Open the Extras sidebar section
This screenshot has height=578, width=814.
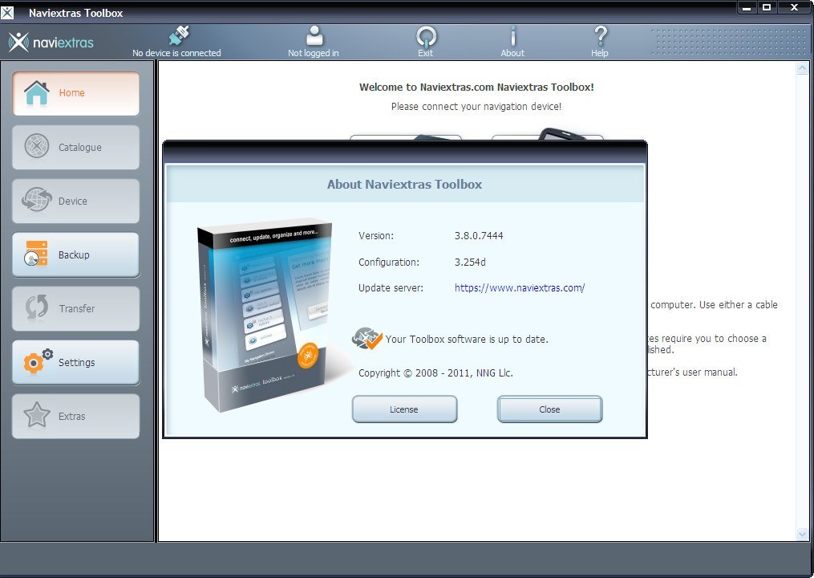pyautogui.click(x=75, y=417)
